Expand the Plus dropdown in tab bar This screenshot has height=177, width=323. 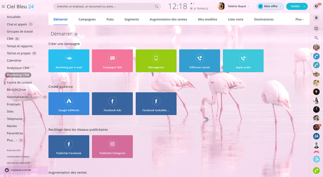(299, 19)
